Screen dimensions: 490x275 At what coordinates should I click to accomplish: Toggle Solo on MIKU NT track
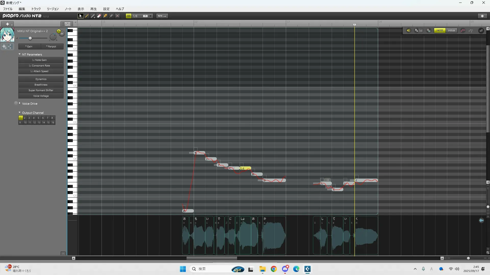pyautogui.click(x=59, y=31)
